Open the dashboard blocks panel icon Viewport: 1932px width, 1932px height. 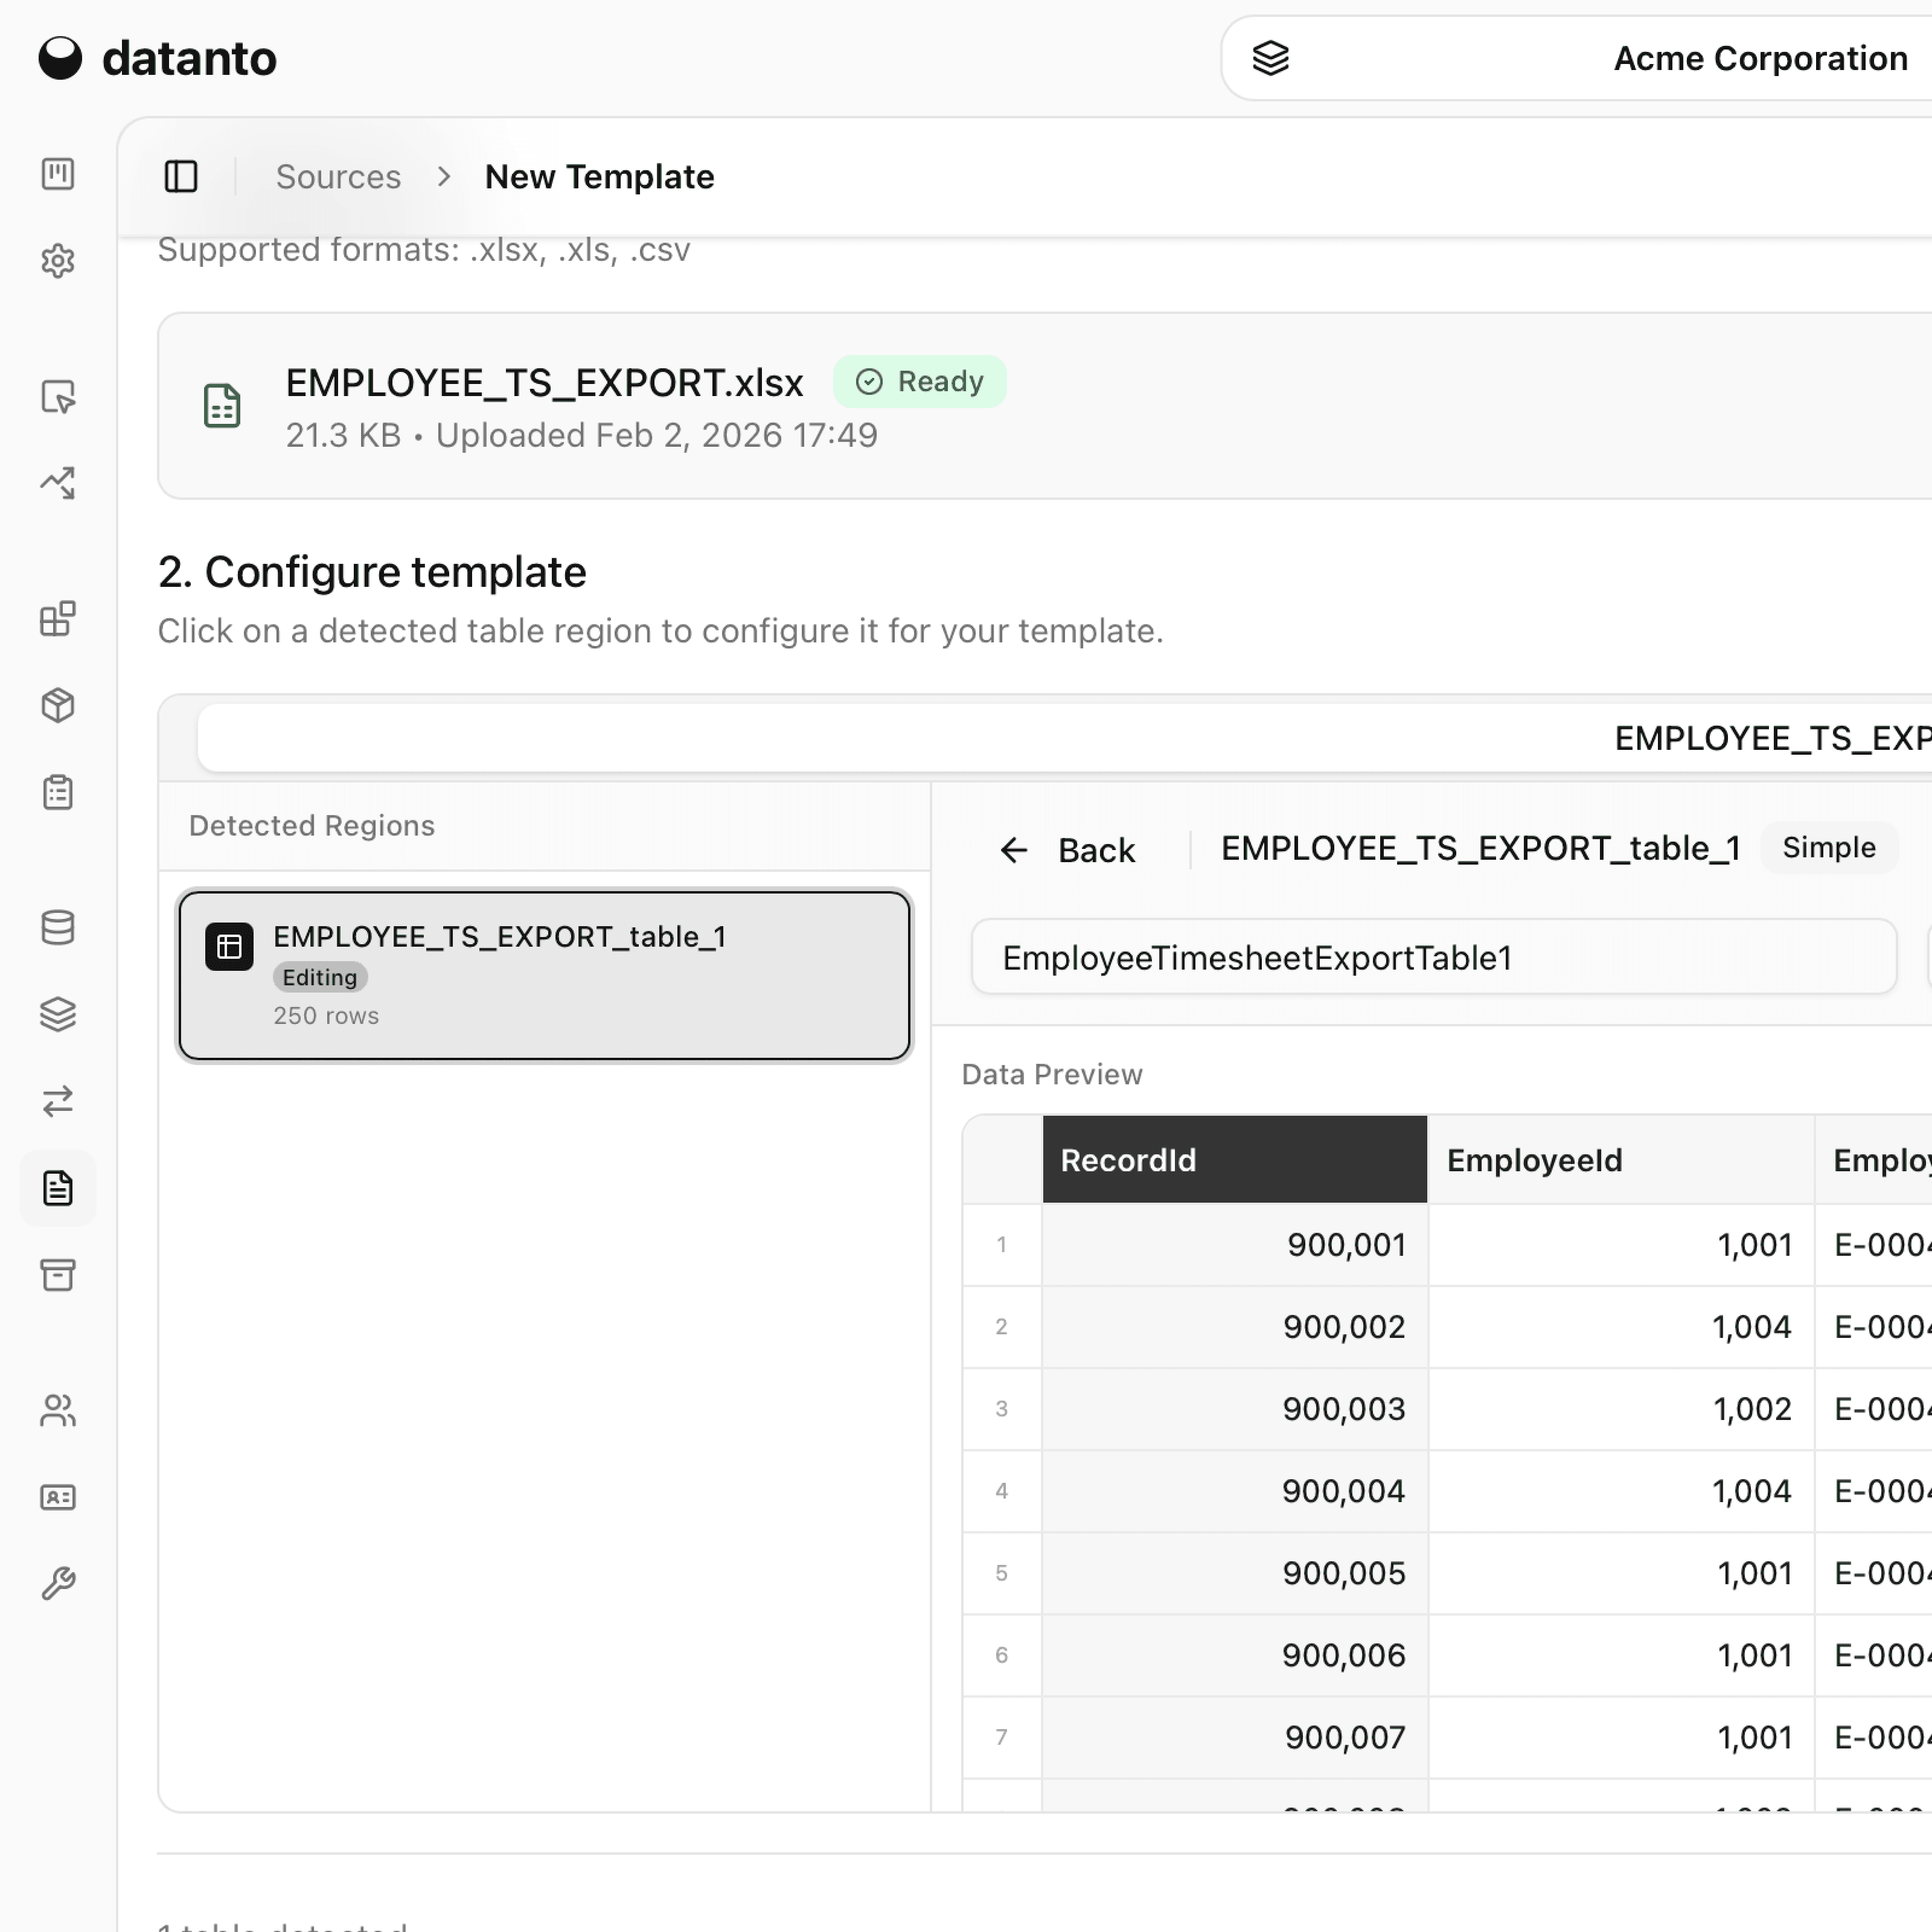pyautogui.click(x=58, y=618)
